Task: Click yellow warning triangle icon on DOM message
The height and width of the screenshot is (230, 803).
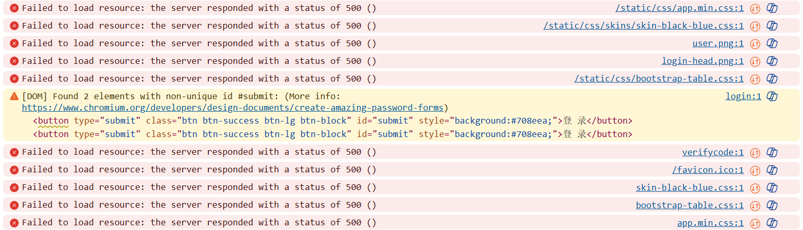Action: click(14, 97)
